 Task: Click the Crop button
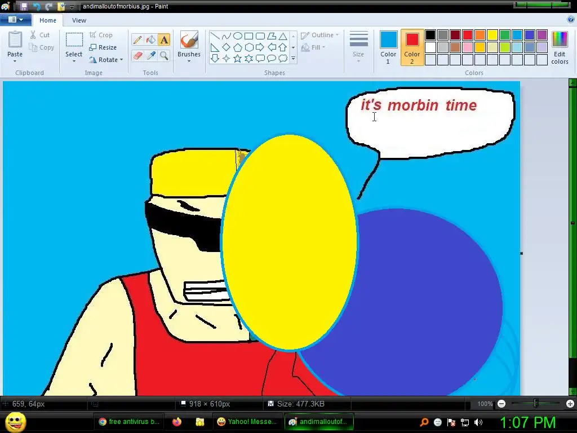tap(101, 35)
